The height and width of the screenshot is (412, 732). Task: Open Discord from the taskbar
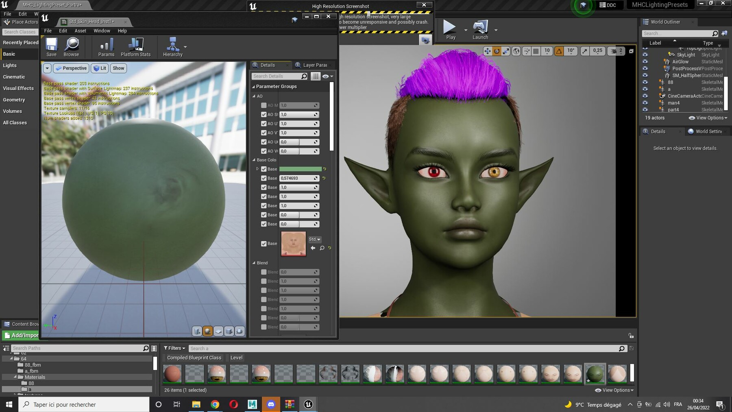click(x=271, y=404)
